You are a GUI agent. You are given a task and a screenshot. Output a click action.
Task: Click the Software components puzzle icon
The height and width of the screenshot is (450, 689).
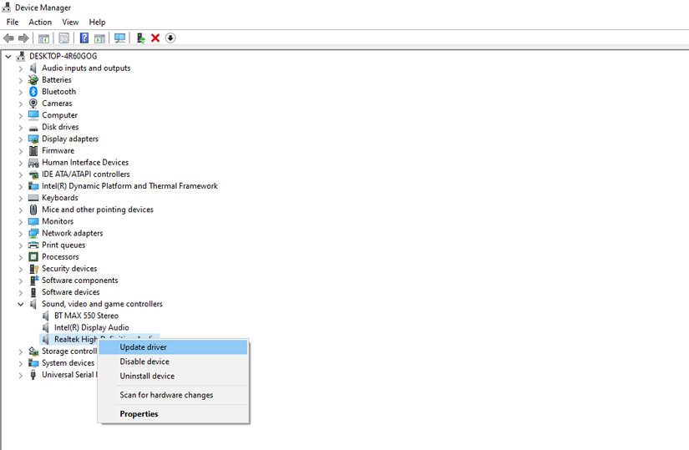pyautogui.click(x=33, y=281)
